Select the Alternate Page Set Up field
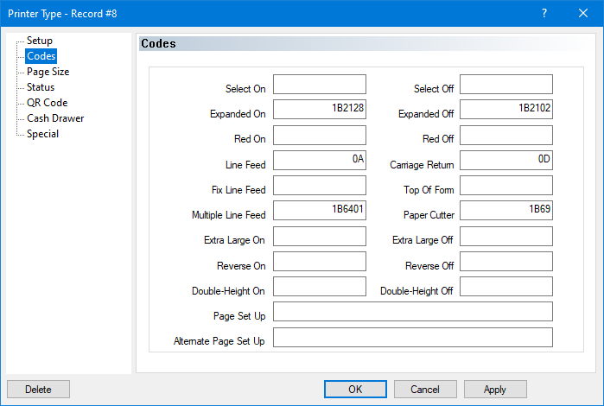Image resolution: width=604 pixels, height=406 pixels. tap(412, 337)
